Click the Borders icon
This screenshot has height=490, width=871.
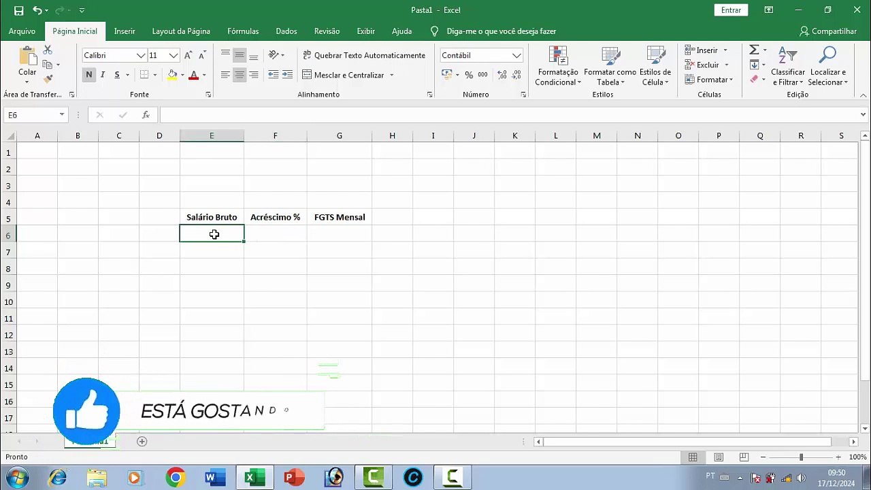tap(144, 75)
